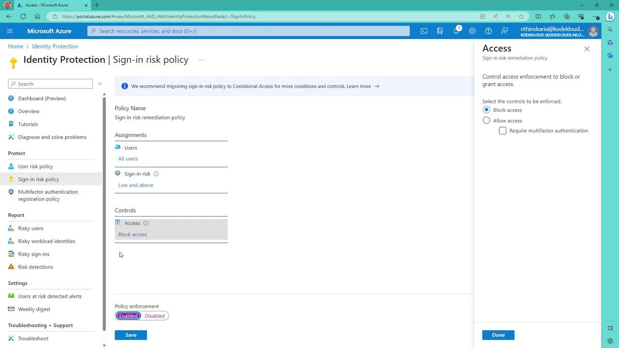Screen dimensions: 619x348
Task: Select the Block access radio button
Action: click(x=486, y=110)
